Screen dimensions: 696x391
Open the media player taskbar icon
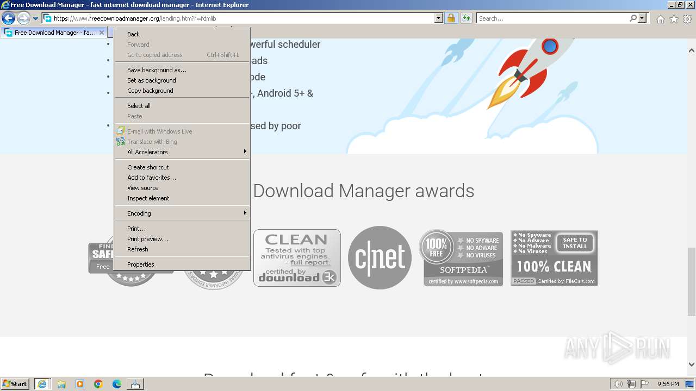pos(80,384)
